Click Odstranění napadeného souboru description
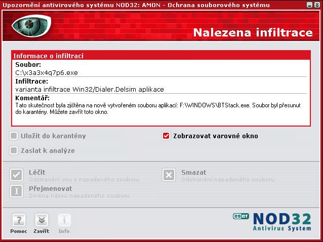Image resolution: width=323 pixels, height=242 pixels. 228,180
